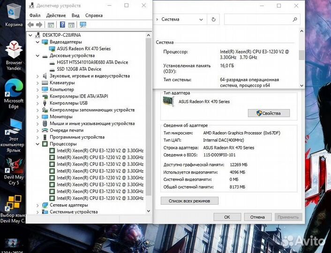Expand the Мониторы category
Viewport: 331px width, 253px height.
(38, 117)
